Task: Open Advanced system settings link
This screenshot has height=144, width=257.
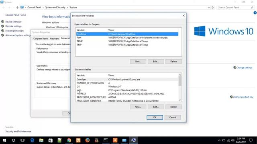Action: tap(18, 35)
